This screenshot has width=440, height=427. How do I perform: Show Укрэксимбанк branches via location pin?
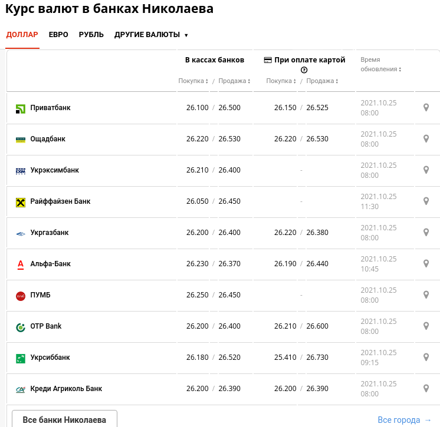point(426,170)
